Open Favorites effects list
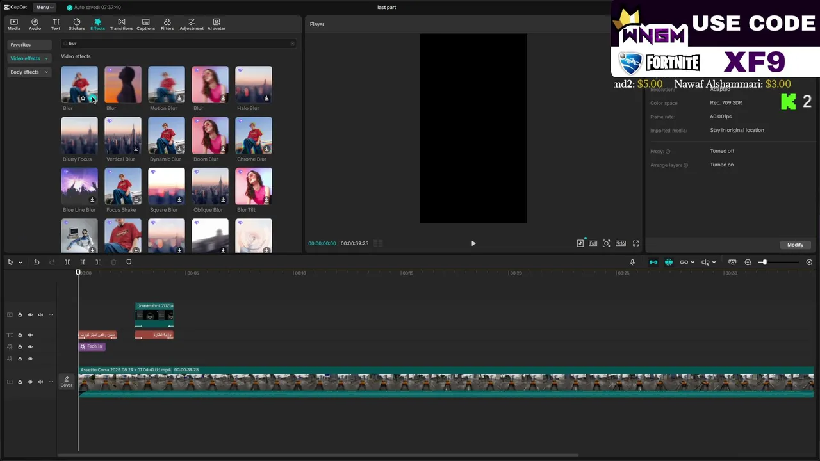The image size is (820, 461). point(29,45)
